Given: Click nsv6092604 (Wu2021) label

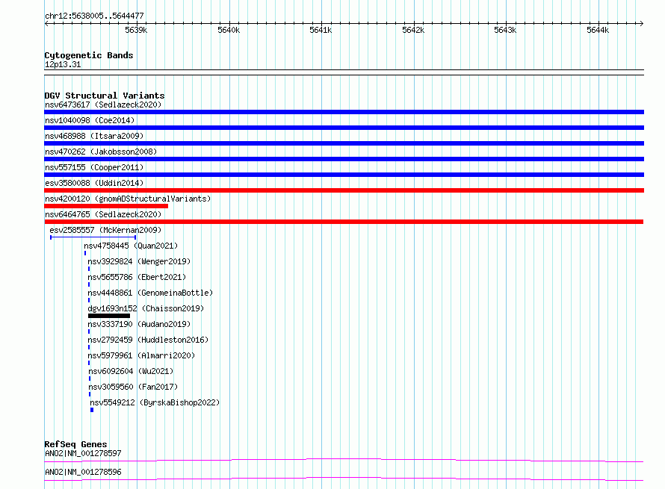Looking at the screenshot, I should (x=131, y=371).
